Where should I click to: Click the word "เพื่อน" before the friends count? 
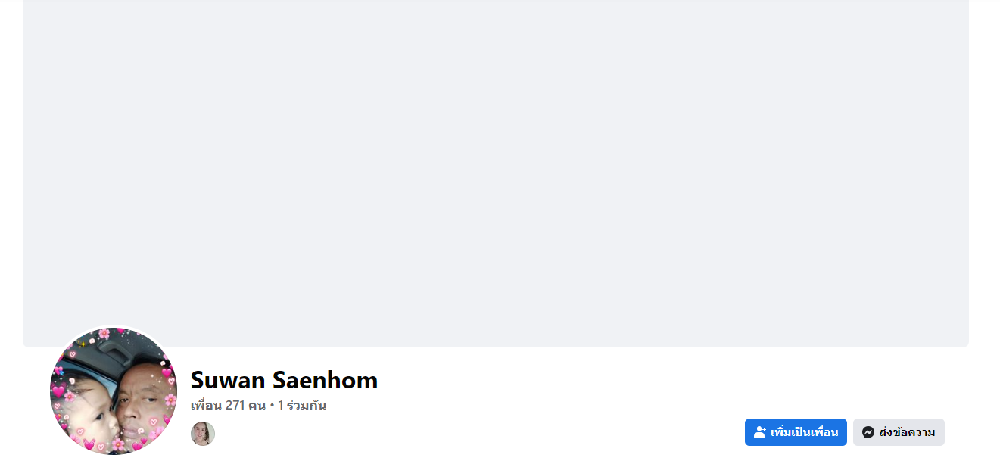[206, 405]
